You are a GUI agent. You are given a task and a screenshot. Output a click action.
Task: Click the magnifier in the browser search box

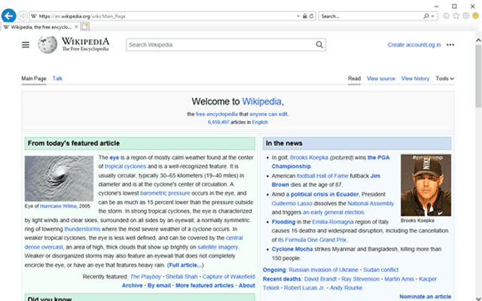pyautogui.click(x=426, y=16)
